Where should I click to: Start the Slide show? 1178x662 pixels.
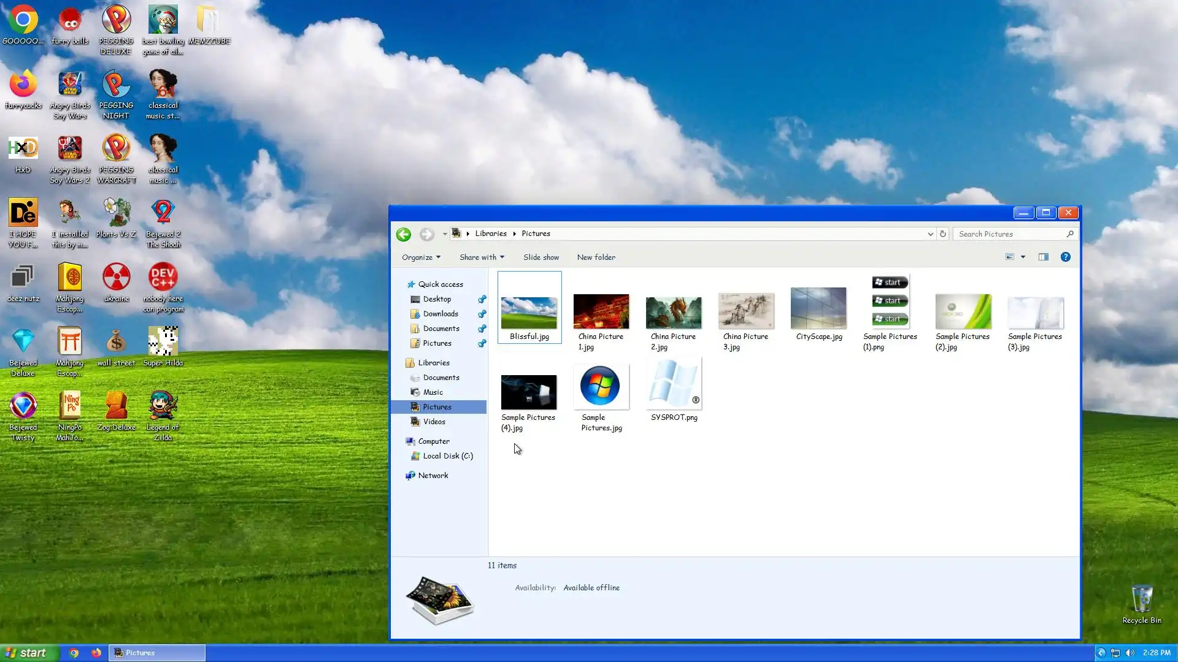click(x=541, y=257)
